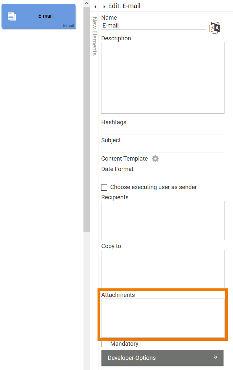Click the double chevron on Developer-Options

coord(216,358)
